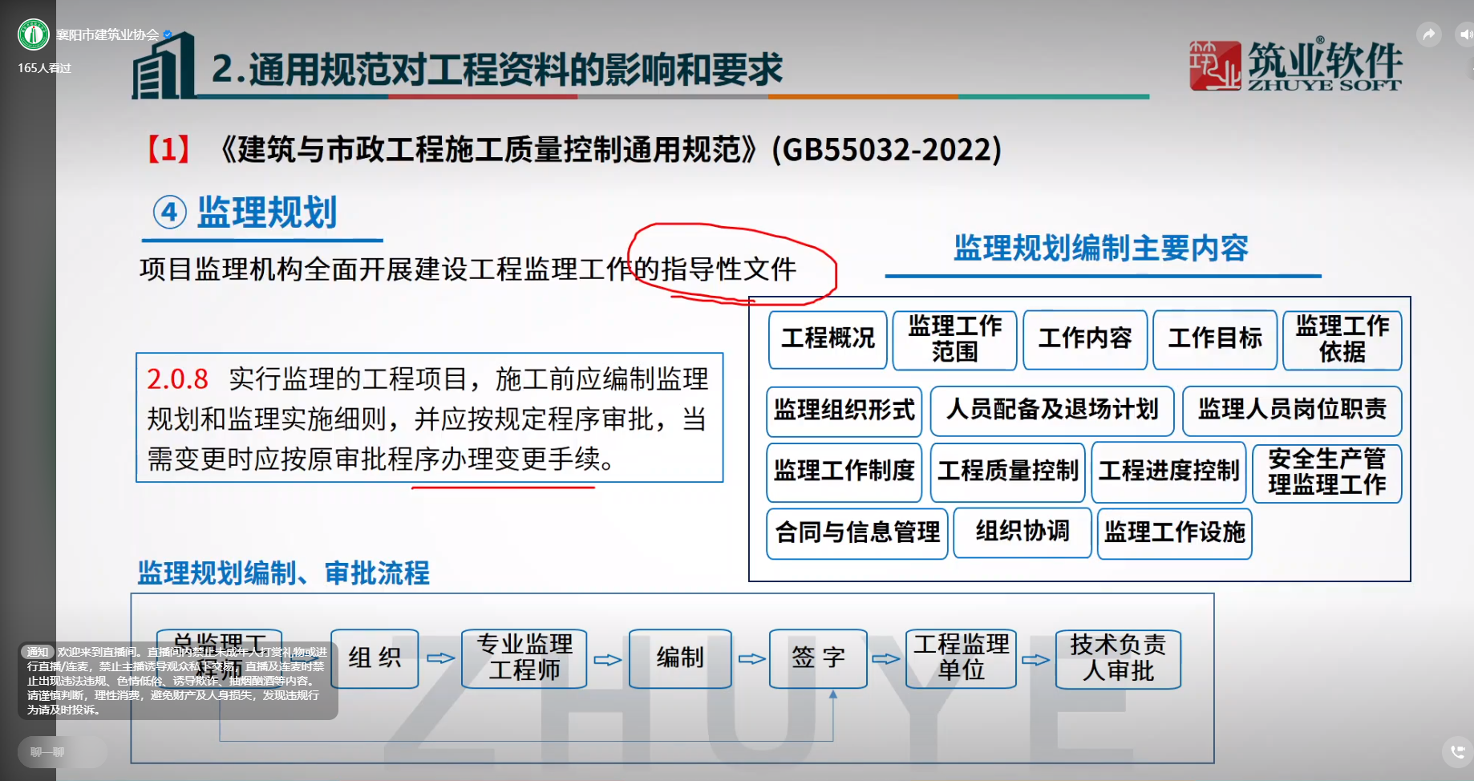Click the 专业监理工程师 flowchart step

point(524,658)
